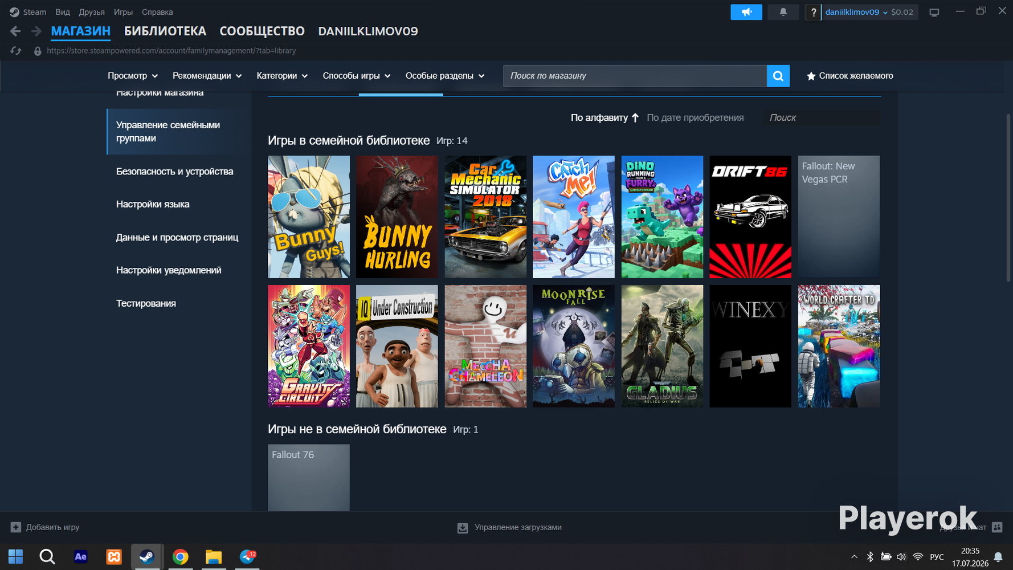Open the Bunny Guys! game cover
Image resolution: width=1013 pixels, height=570 pixels.
tap(309, 217)
